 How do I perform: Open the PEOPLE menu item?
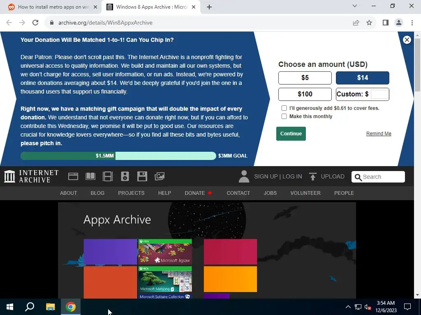344,193
